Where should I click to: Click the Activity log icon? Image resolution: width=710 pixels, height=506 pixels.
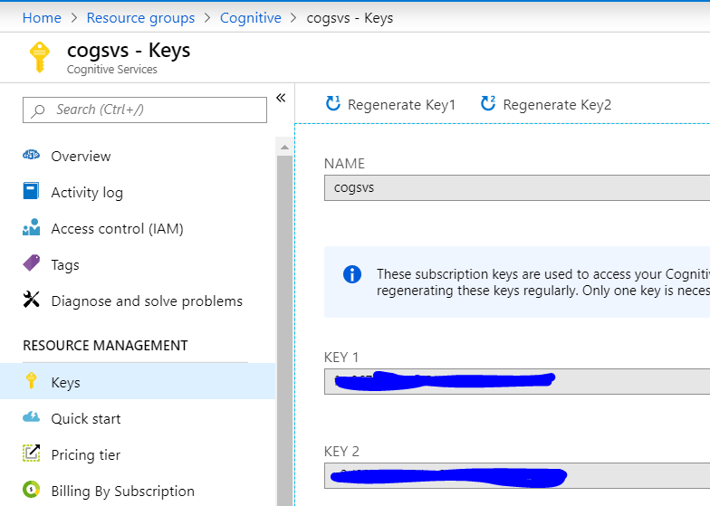(32, 192)
